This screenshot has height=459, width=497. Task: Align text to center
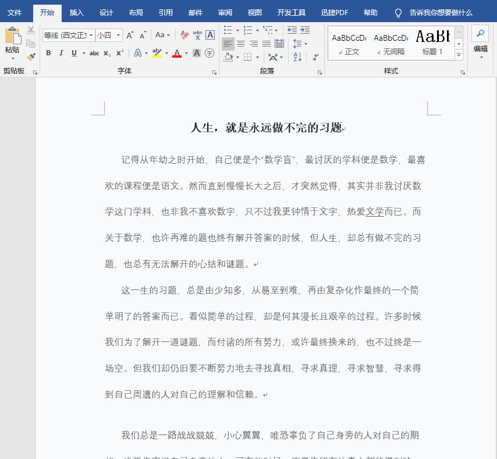click(241, 44)
